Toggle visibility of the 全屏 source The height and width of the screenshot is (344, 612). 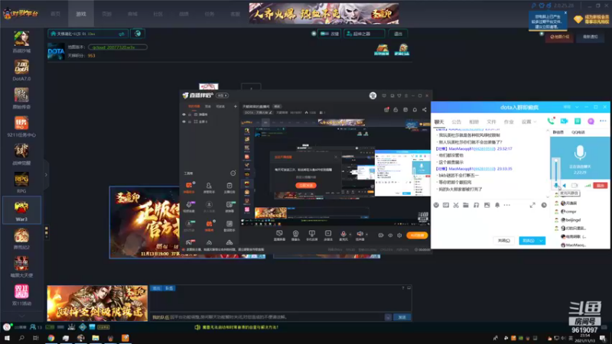[x=184, y=122]
